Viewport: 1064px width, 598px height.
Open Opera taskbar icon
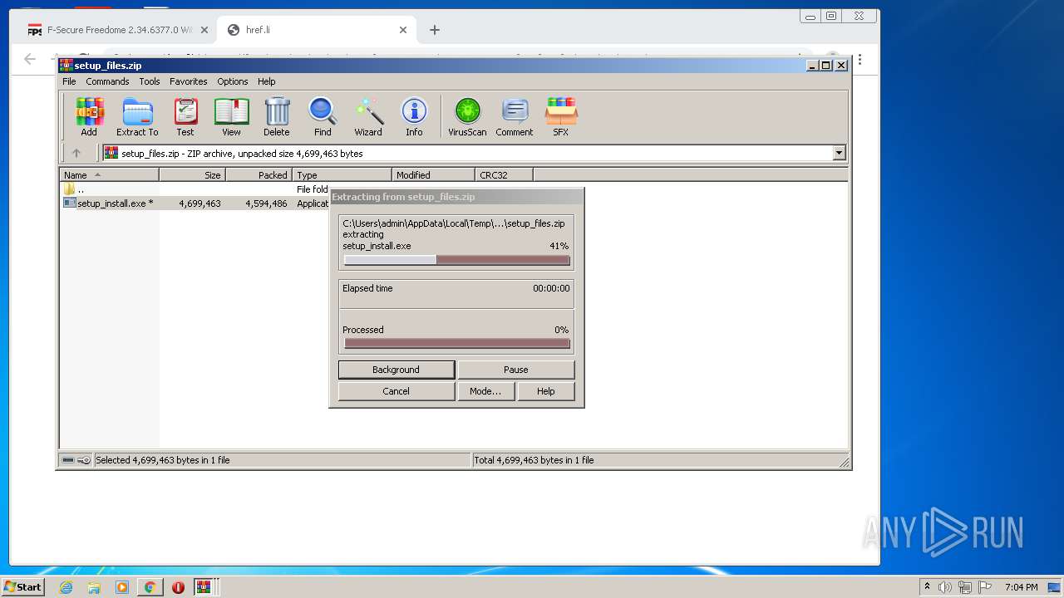coord(178,587)
